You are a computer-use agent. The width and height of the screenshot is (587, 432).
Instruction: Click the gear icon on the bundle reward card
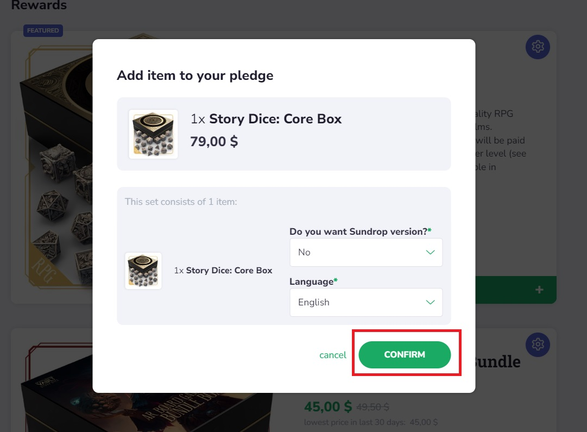pos(538,345)
